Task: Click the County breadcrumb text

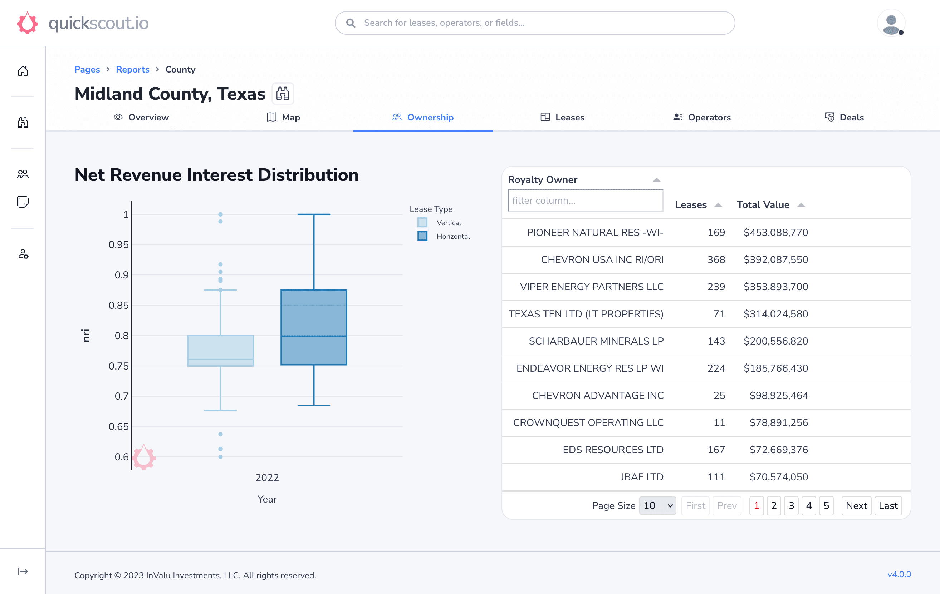Action: 180,69
